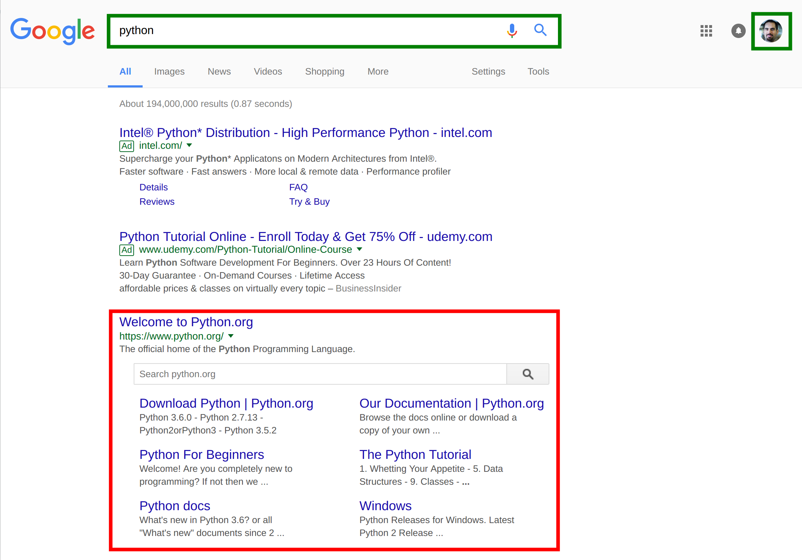Screen dimensions: 802x560
Task: Click the python.org sitelinks search button
Action: click(x=527, y=374)
